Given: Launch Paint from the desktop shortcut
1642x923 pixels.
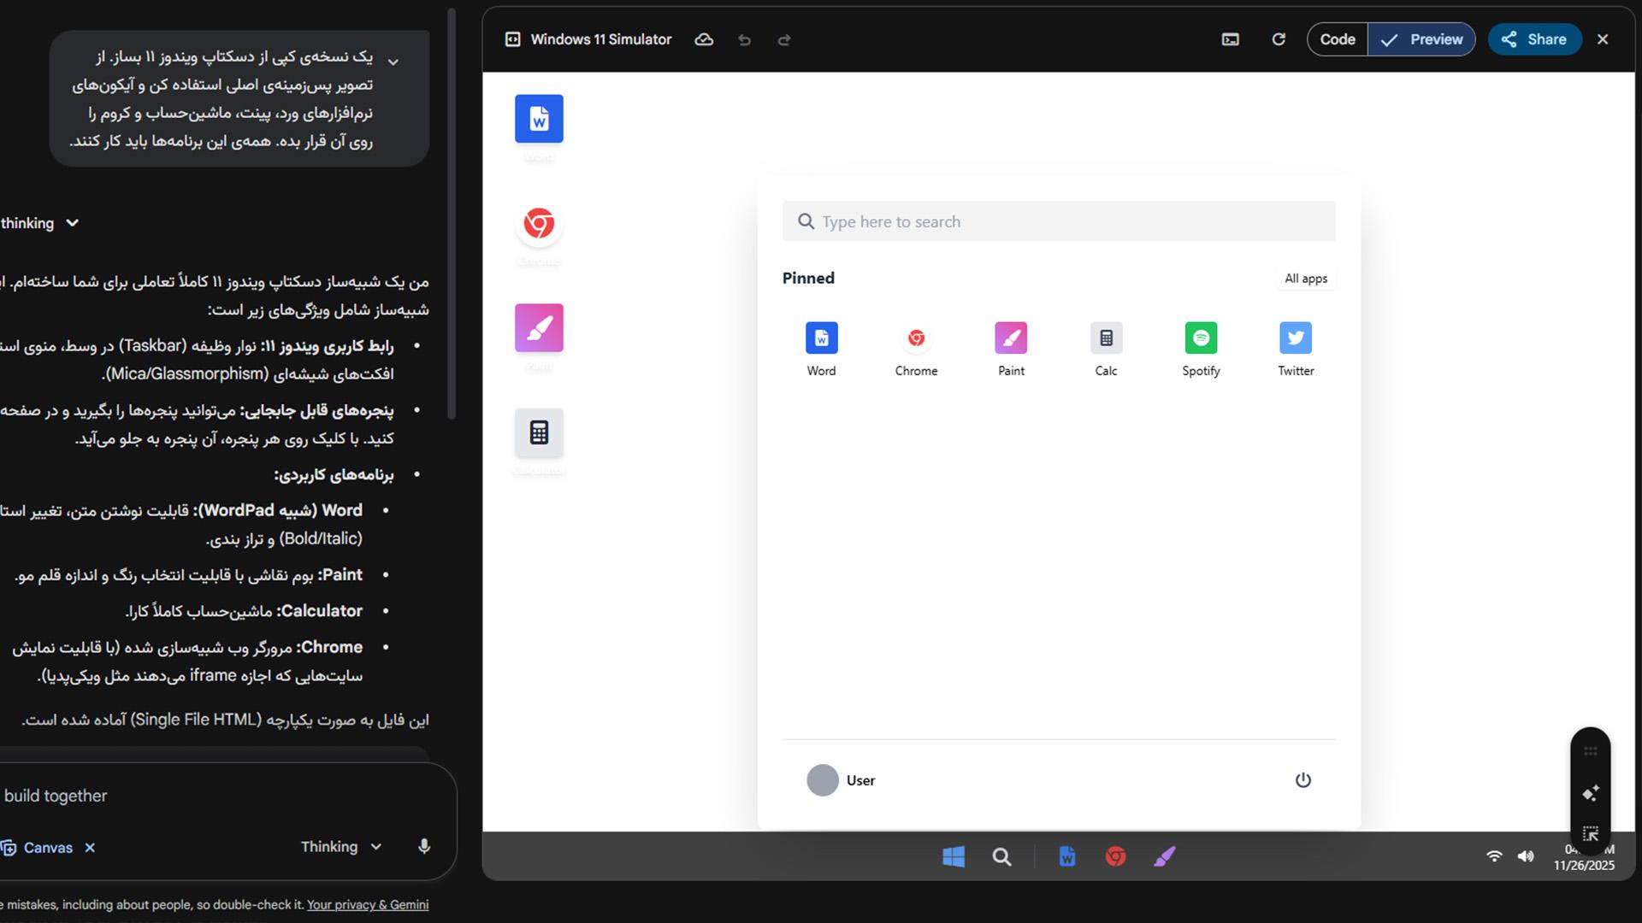Looking at the screenshot, I should pyautogui.click(x=539, y=328).
